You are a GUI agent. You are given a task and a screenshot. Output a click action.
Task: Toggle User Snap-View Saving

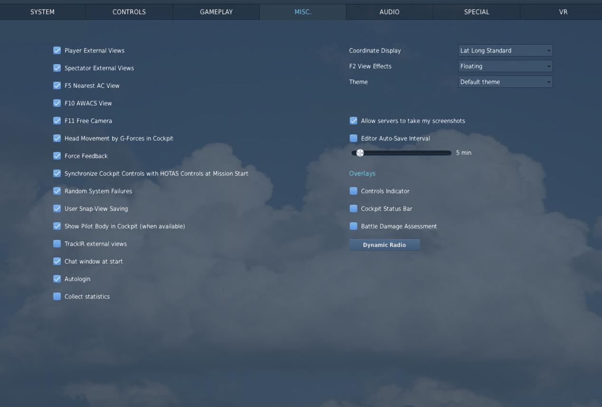click(57, 208)
